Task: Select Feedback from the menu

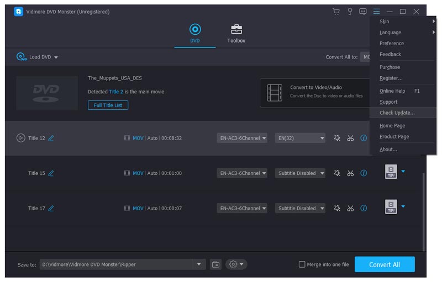Action: [x=403, y=54]
